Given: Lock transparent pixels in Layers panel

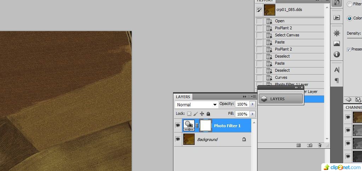Looking at the screenshot, I should pos(189,114).
